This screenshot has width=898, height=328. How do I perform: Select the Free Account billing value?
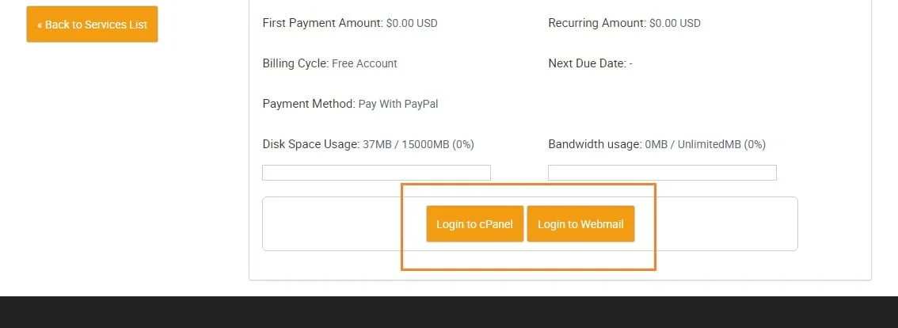(364, 63)
